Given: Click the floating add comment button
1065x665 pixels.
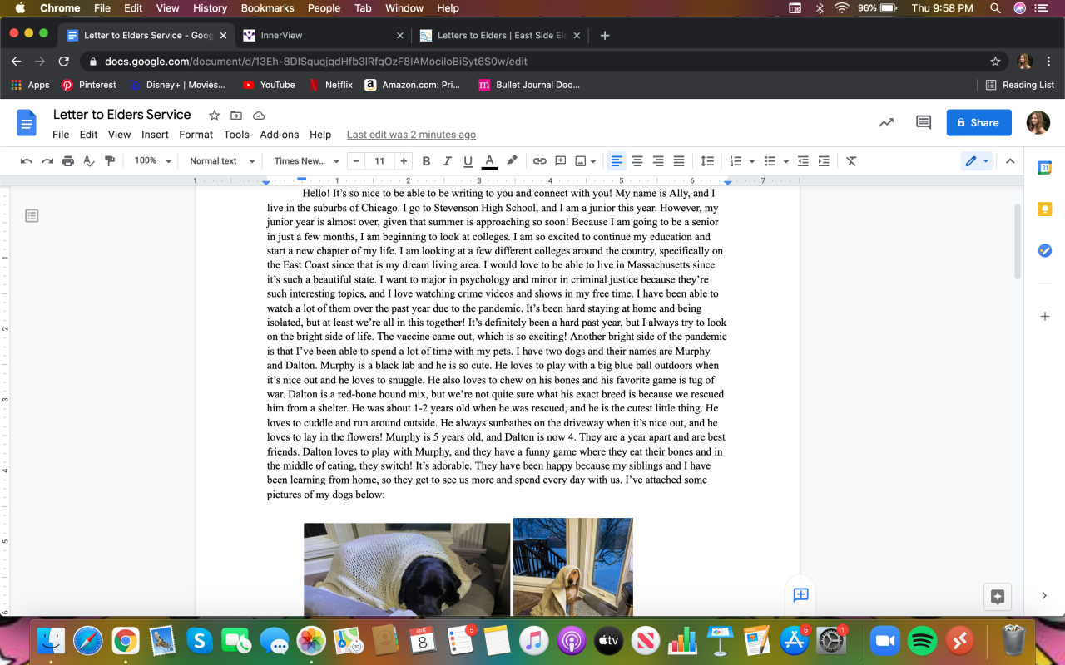Looking at the screenshot, I should [801, 594].
